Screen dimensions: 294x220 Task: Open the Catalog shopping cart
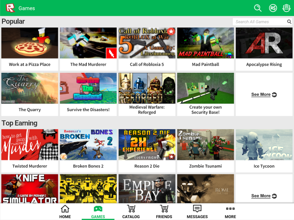(131, 212)
